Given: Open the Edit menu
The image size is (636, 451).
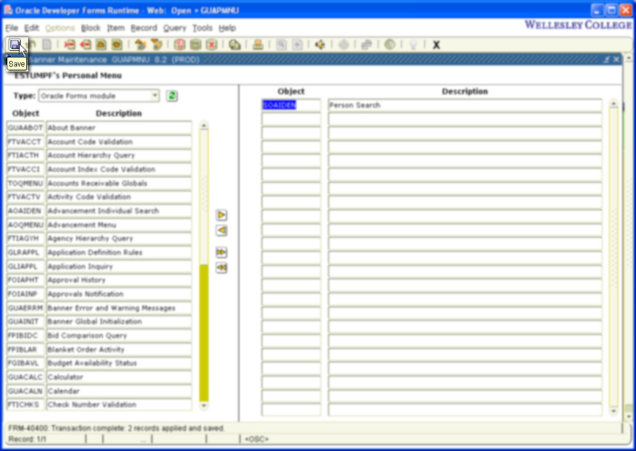Looking at the screenshot, I should pos(32,28).
